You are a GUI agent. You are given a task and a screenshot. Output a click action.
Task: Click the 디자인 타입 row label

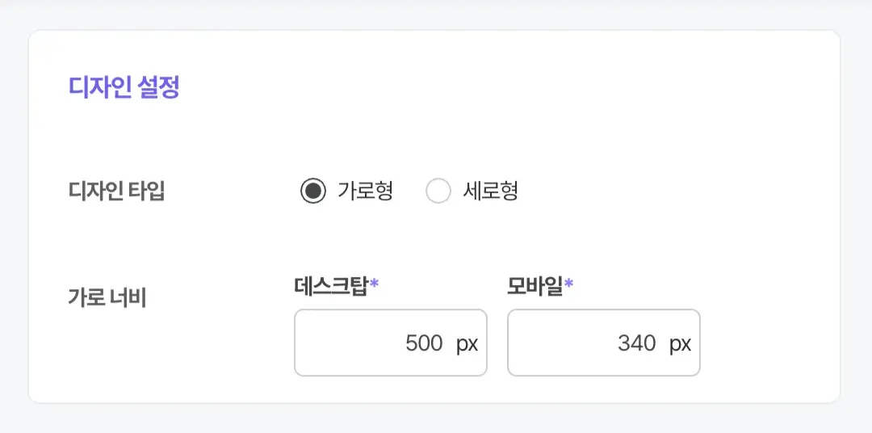point(116,192)
